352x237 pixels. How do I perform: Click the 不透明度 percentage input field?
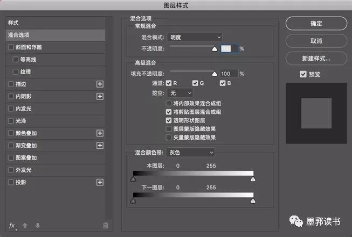point(229,48)
